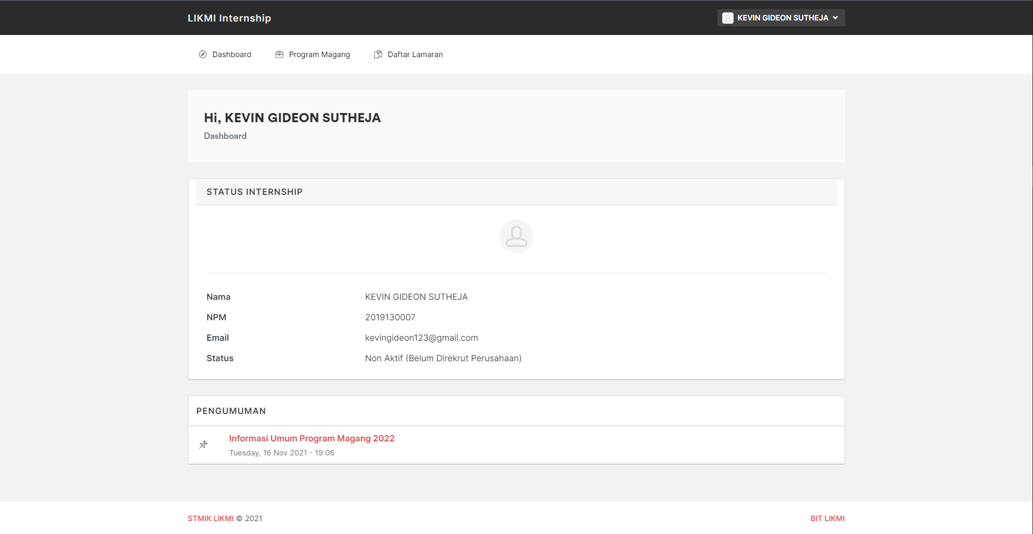Expand the user dropdown chevron

(835, 18)
